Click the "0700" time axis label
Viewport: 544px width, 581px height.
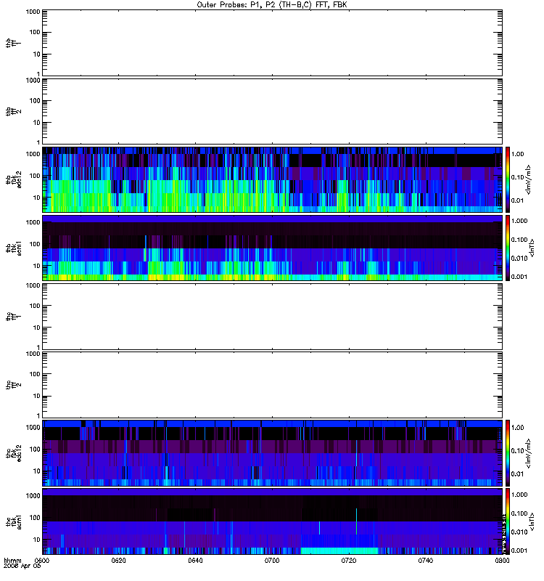[x=272, y=561]
